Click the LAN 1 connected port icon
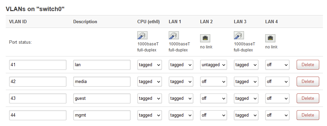Screen dimensions: 327x126 click(174, 36)
